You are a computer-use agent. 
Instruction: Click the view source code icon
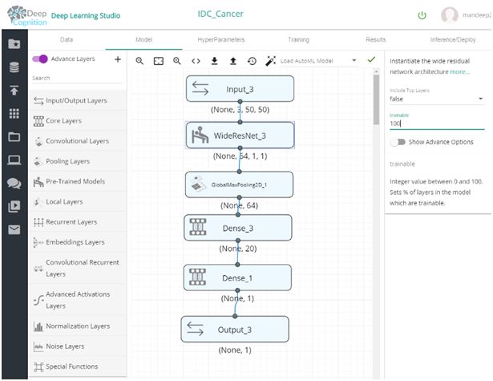click(x=196, y=61)
